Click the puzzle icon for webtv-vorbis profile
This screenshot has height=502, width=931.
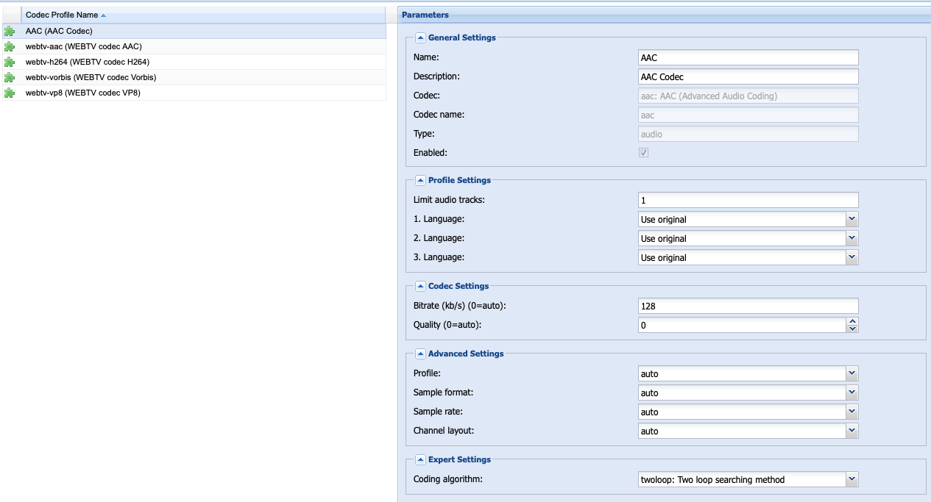pyautogui.click(x=9, y=78)
